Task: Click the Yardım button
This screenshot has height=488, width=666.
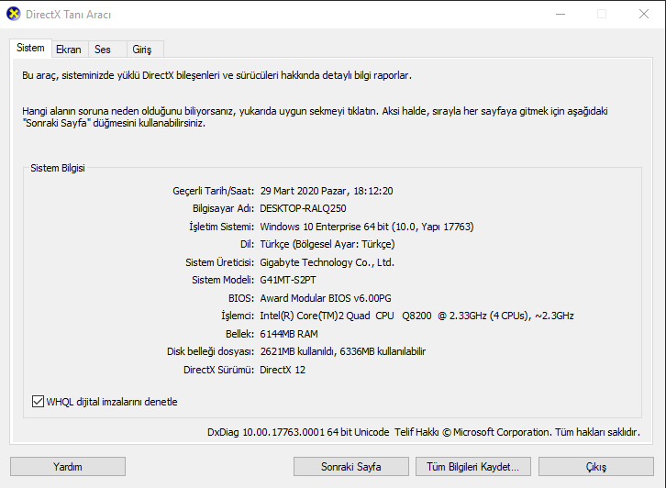Action: pos(68,467)
